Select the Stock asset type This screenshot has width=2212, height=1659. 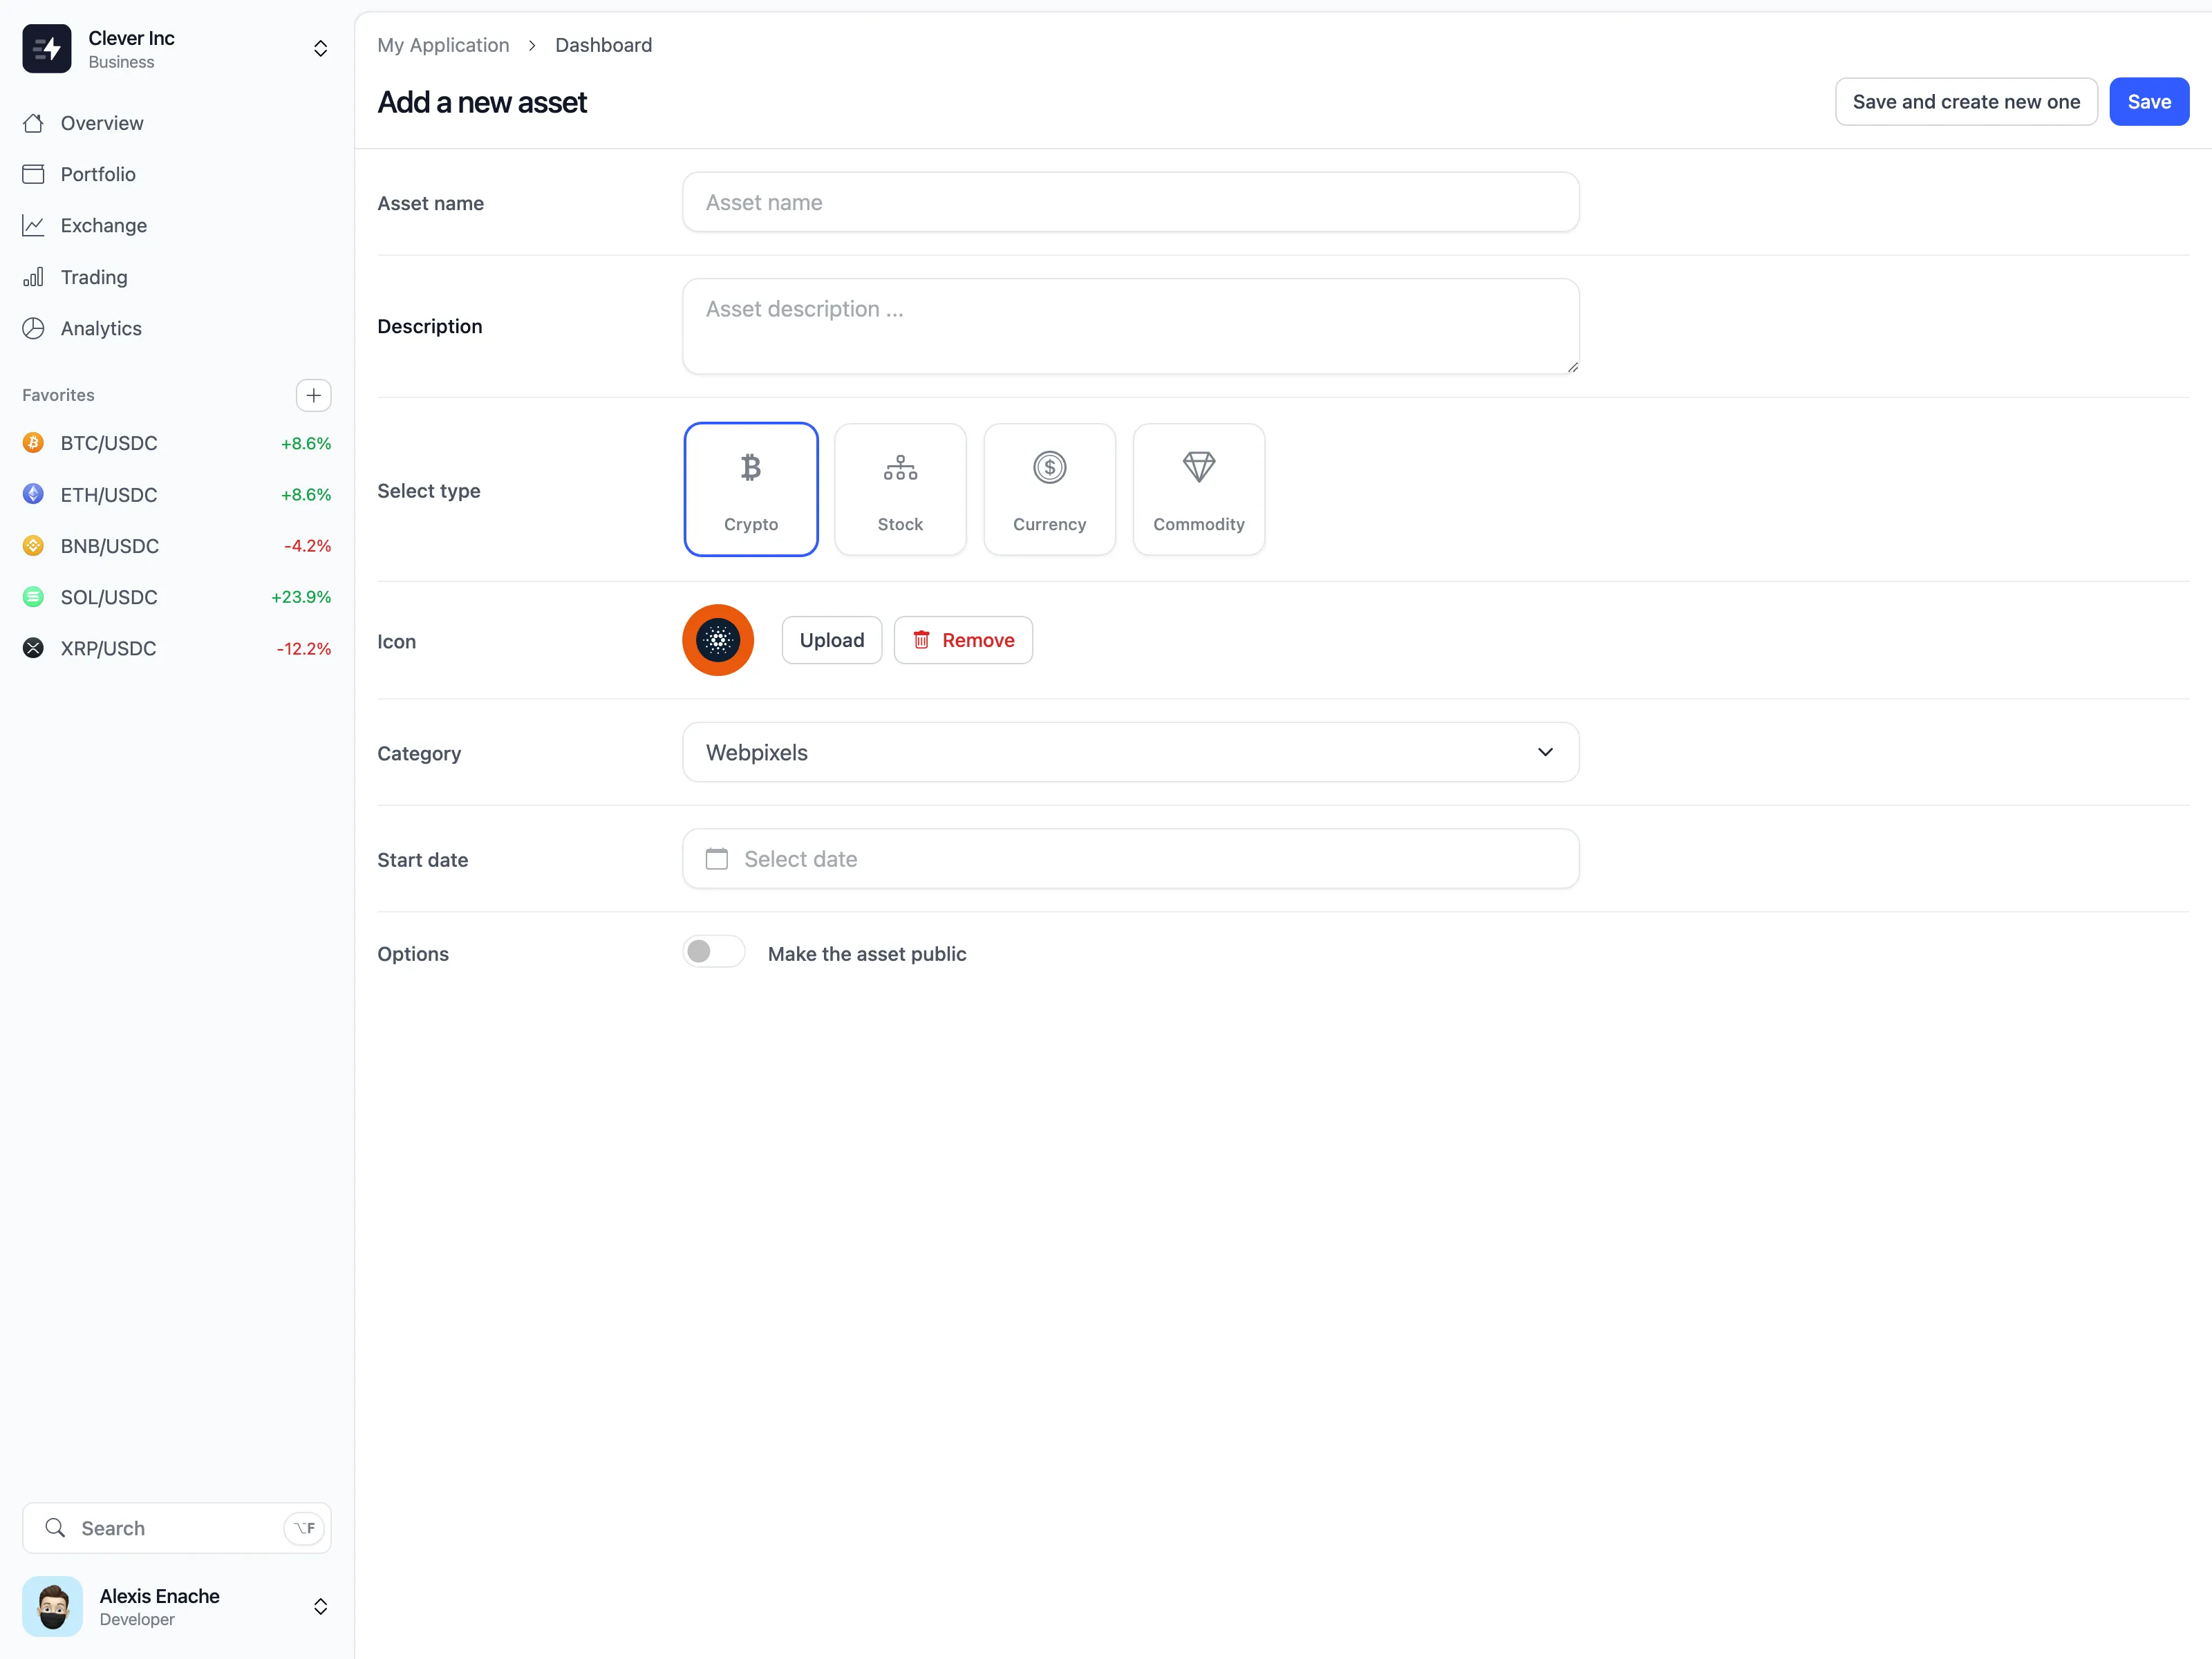(x=899, y=489)
